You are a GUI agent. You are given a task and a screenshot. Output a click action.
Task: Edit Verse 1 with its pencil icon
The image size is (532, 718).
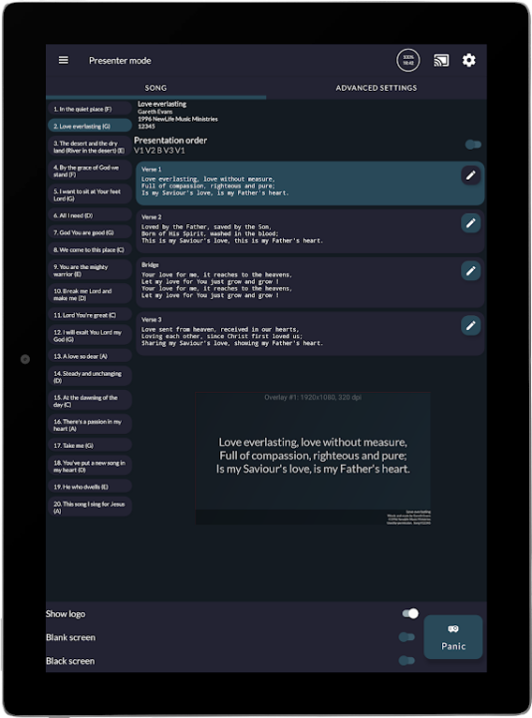(x=470, y=176)
